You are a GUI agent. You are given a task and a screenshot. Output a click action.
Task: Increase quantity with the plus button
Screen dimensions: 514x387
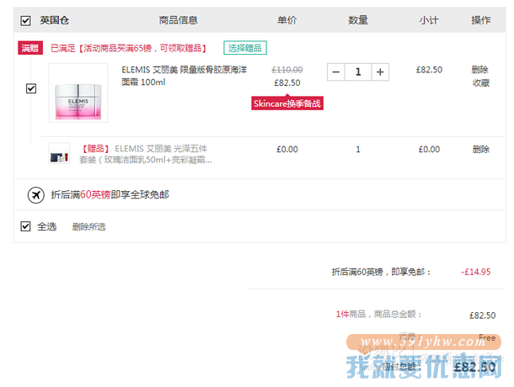click(380, 72)
